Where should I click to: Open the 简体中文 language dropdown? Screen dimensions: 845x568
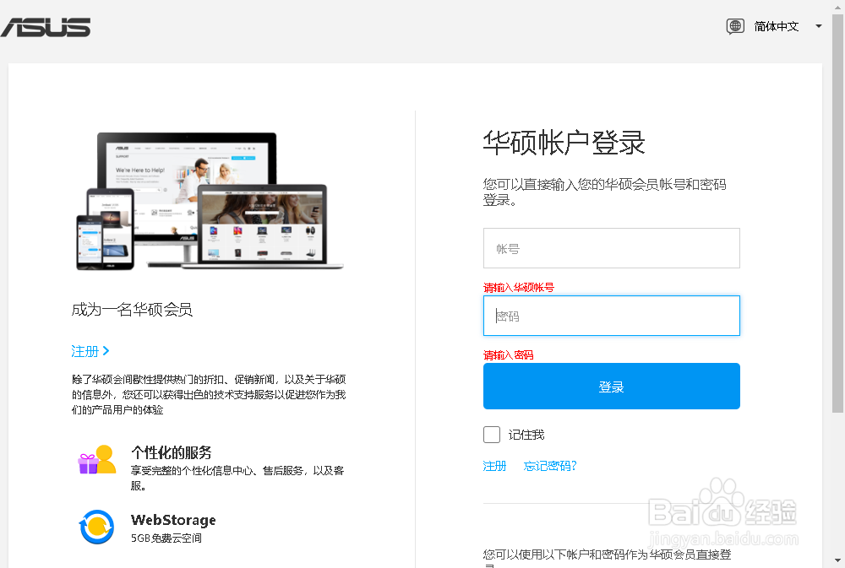776,26
